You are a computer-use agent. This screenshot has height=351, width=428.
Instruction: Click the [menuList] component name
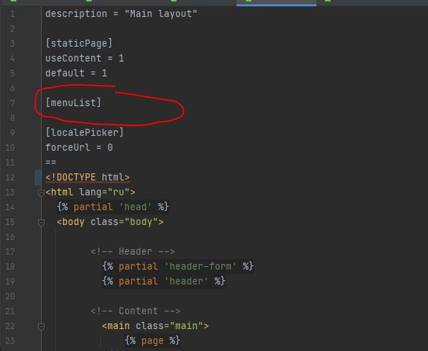pos(73,103)
